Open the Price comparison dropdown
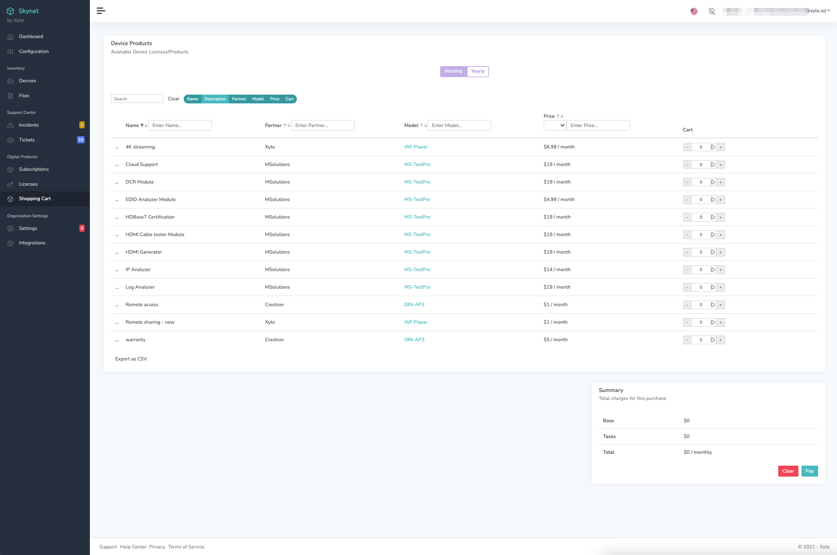The image size is (837, 555). click(x=555, y=125)
